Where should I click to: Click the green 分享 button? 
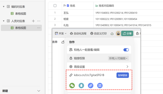127,33
